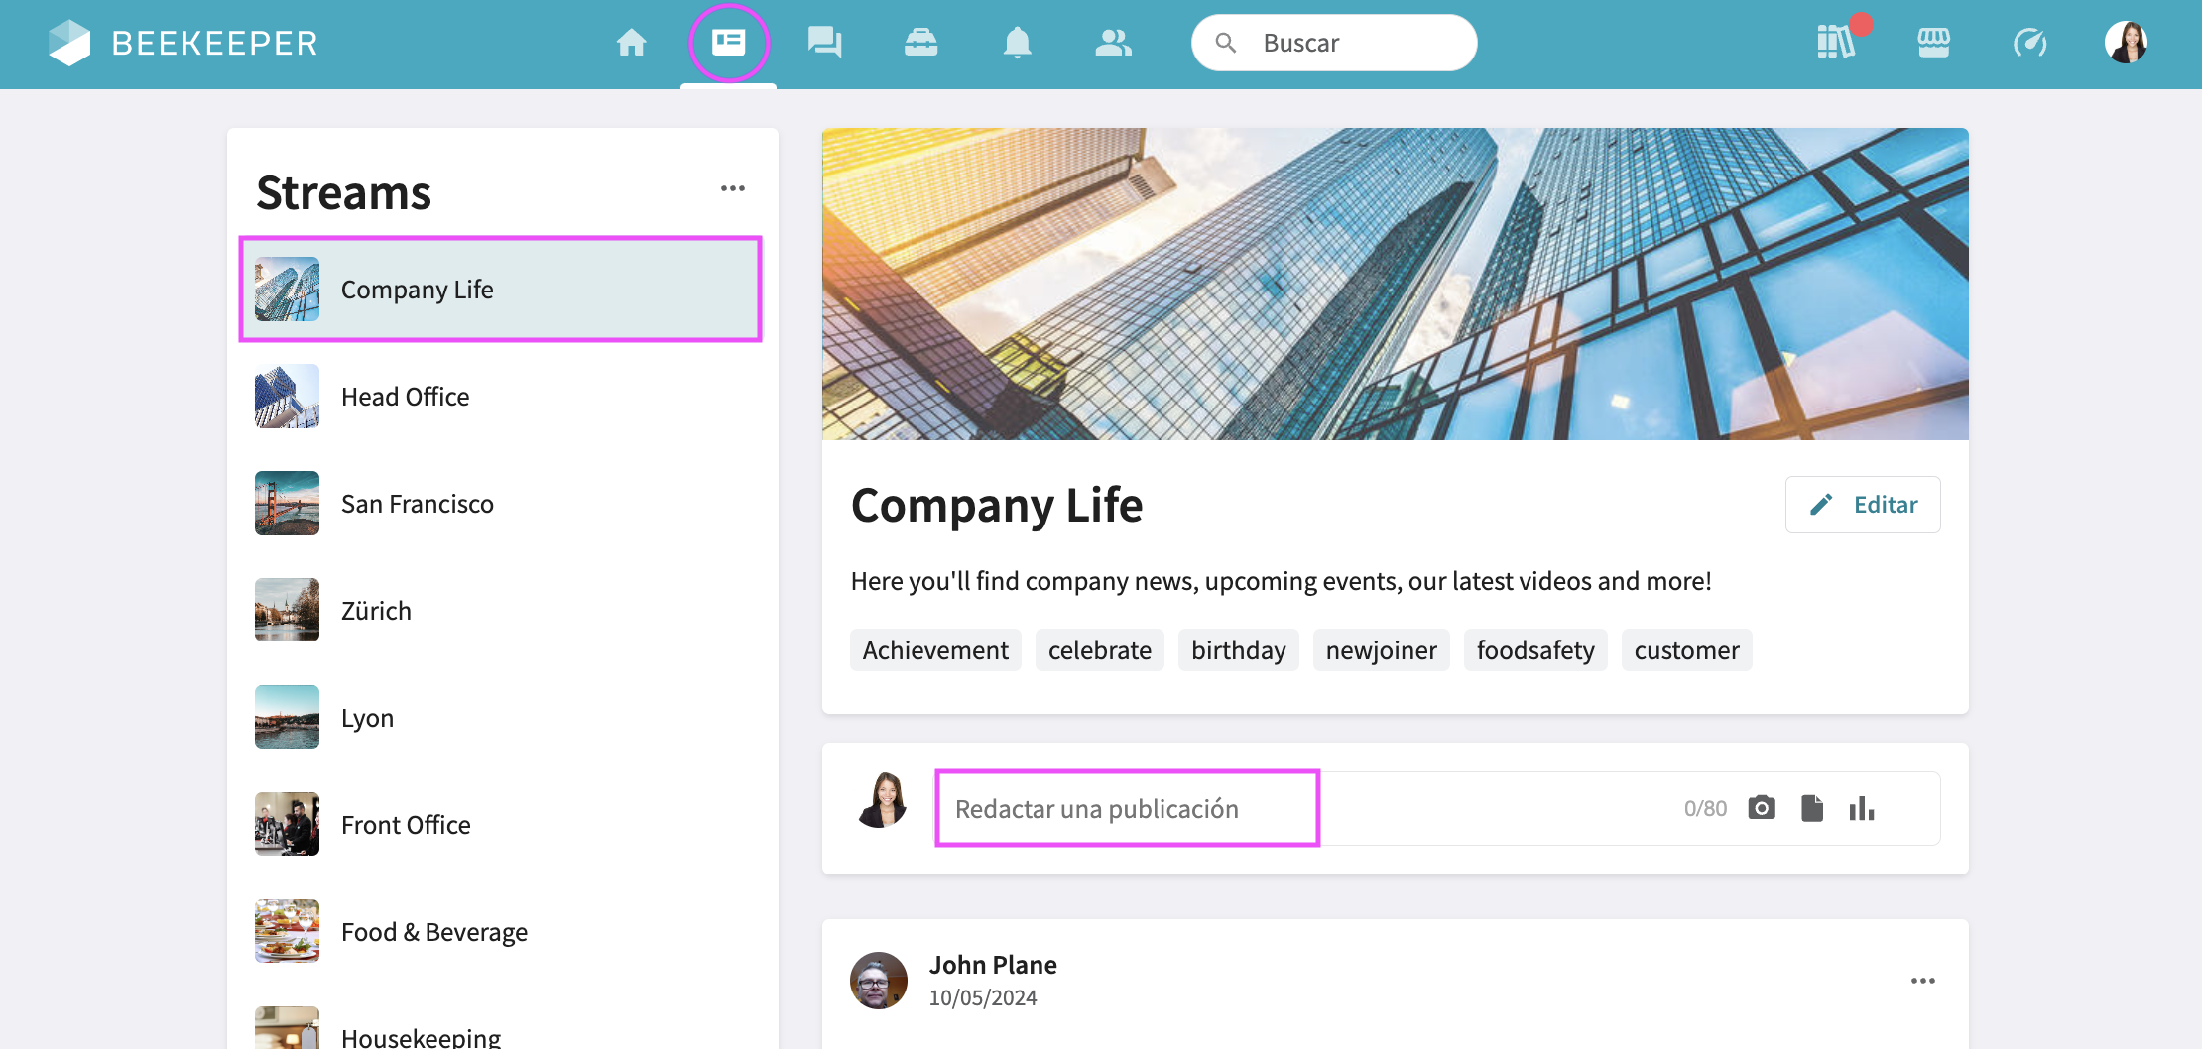Open the people directory icon

click(x=1113, y=43)
